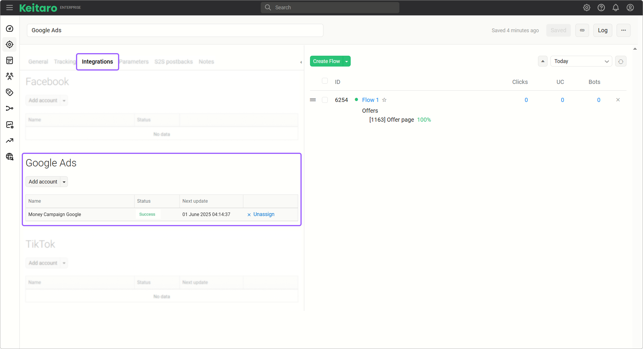Open the Flow 1 link
This screenshot has width=643, height=349.
[370, 100]
